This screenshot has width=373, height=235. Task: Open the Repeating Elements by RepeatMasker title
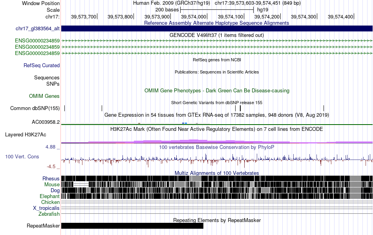217,220
